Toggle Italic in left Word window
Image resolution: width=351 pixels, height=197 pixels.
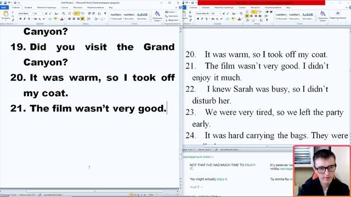coord(25,19)
